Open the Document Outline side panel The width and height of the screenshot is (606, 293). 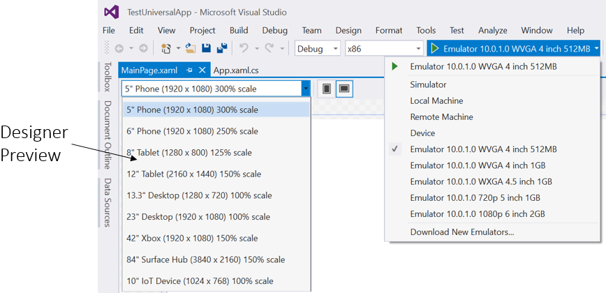click(x=107, y=135)
